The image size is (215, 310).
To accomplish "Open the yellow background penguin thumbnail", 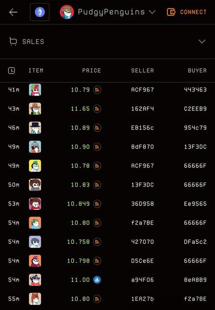I will click(x=35, y=166).
